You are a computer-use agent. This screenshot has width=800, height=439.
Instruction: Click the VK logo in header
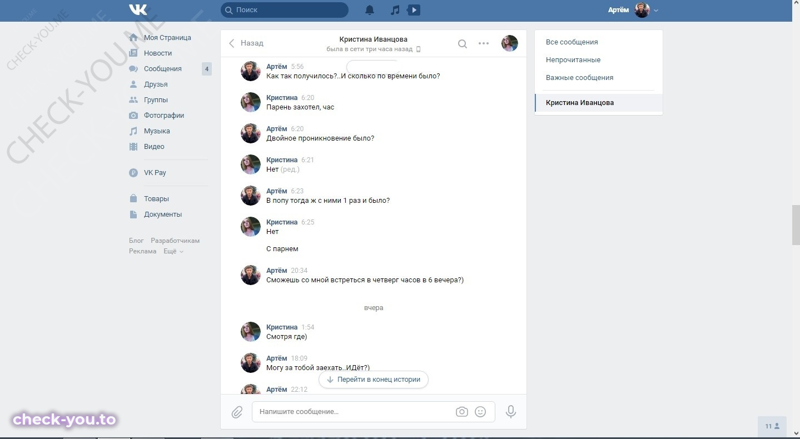(x=138, y=10)
